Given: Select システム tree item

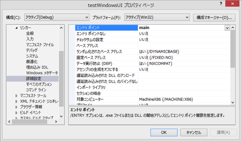Looking at the screenshot, I should coord(32,56).
